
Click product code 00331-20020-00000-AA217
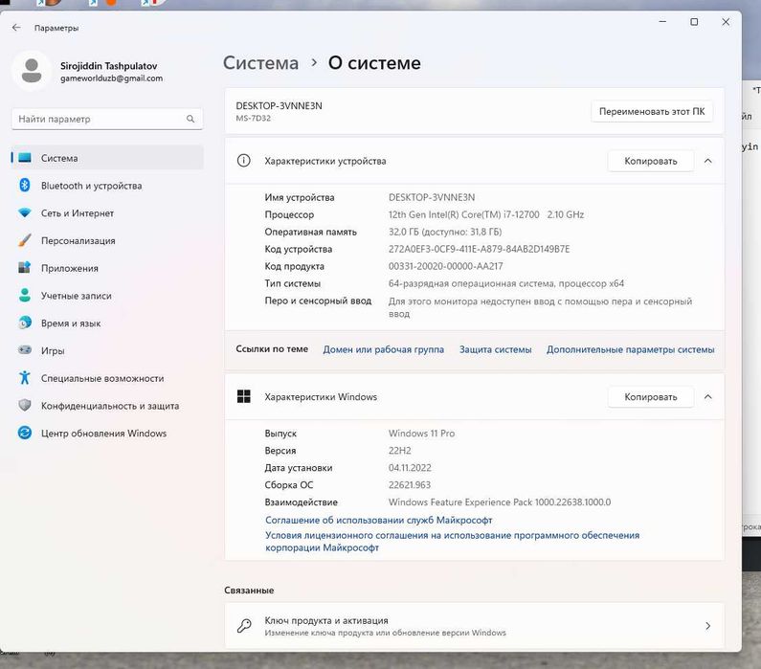(445, 266)
